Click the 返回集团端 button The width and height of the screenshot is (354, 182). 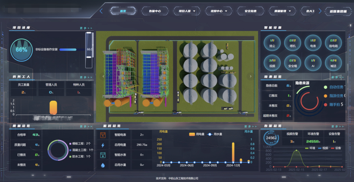(x=338, y=11)
